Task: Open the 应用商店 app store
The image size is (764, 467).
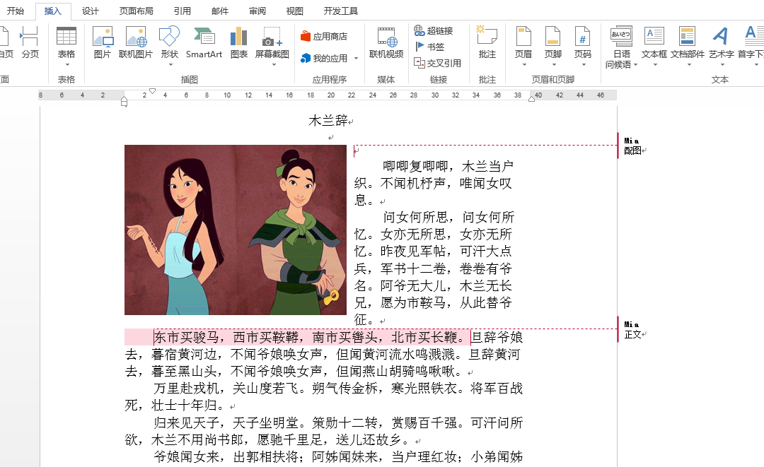Action: tap(324, 37)
